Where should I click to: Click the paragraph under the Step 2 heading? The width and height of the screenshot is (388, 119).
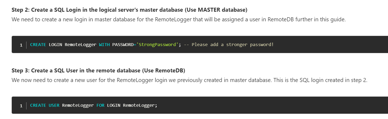[x=179, y=20]
